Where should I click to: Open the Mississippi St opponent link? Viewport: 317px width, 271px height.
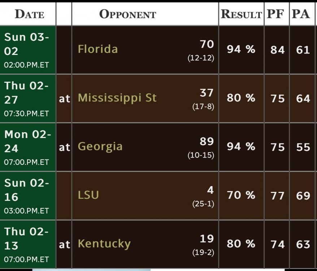click(117, 98)
